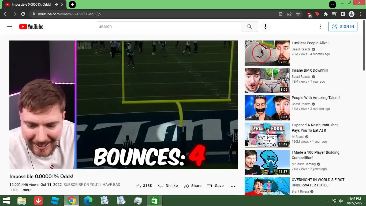The image size is (366, 206).
Task: Visit Brent Rivera channel name
Action: click(300, 192)
